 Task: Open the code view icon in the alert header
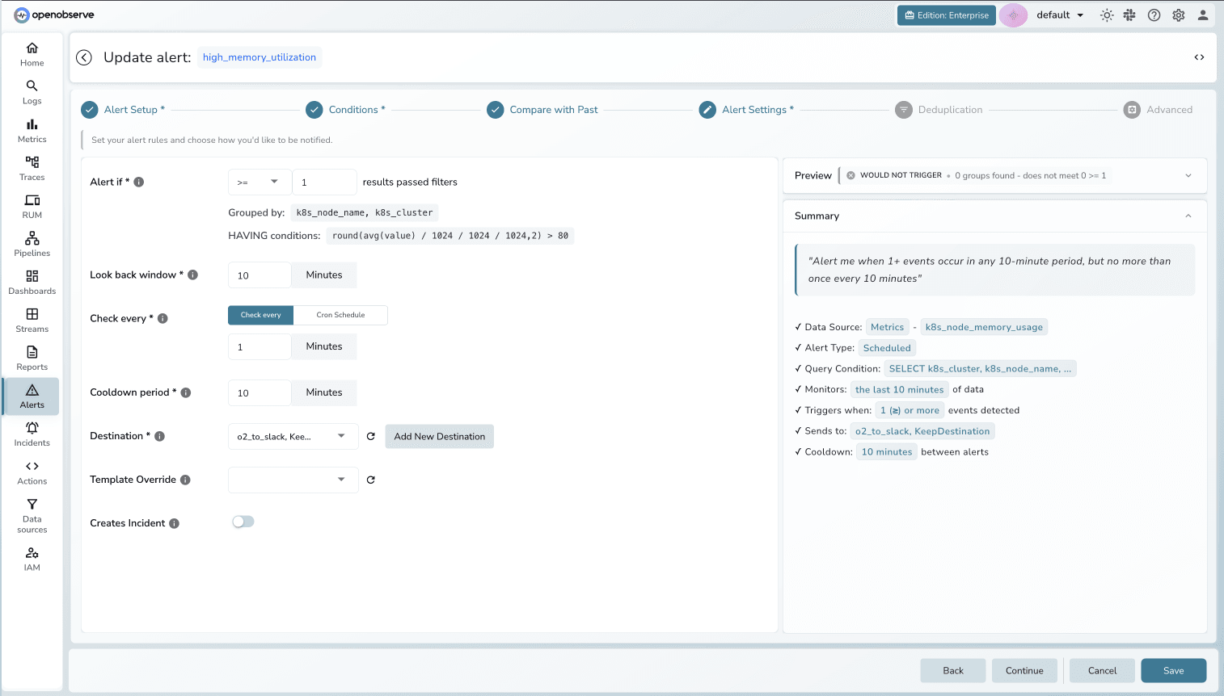tap(1199, 57)
